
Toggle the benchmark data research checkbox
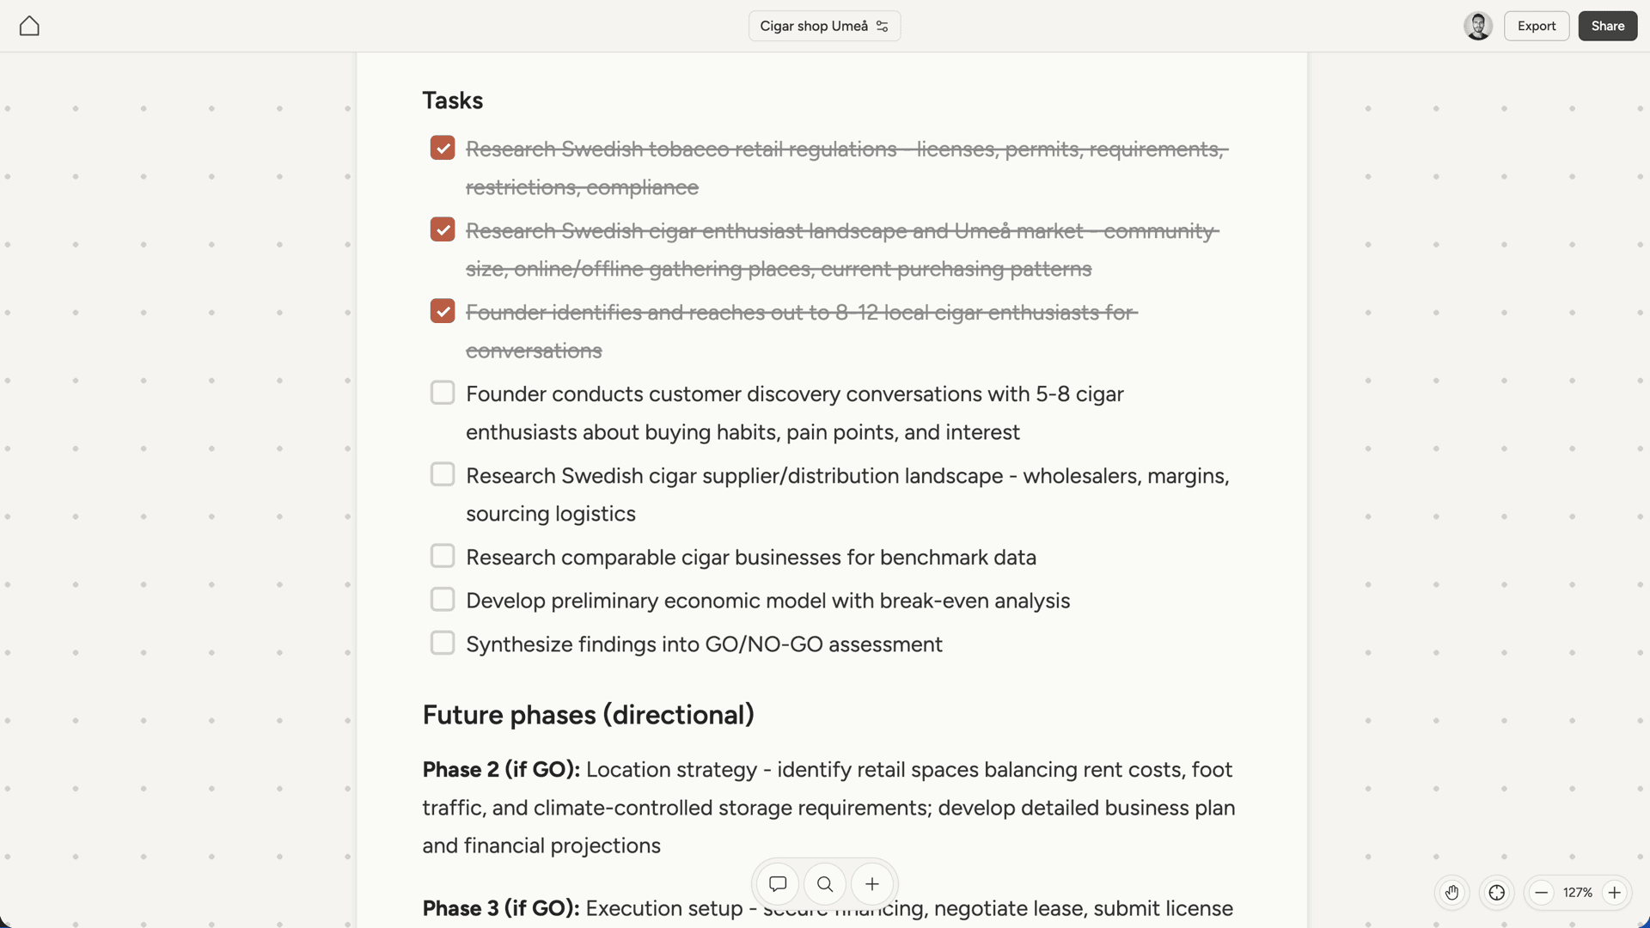click(443, 555)
